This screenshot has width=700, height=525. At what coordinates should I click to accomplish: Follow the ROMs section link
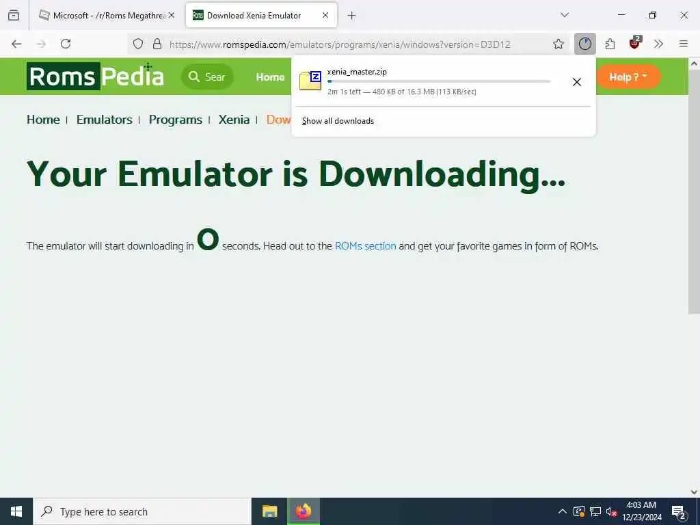[366, 246]
